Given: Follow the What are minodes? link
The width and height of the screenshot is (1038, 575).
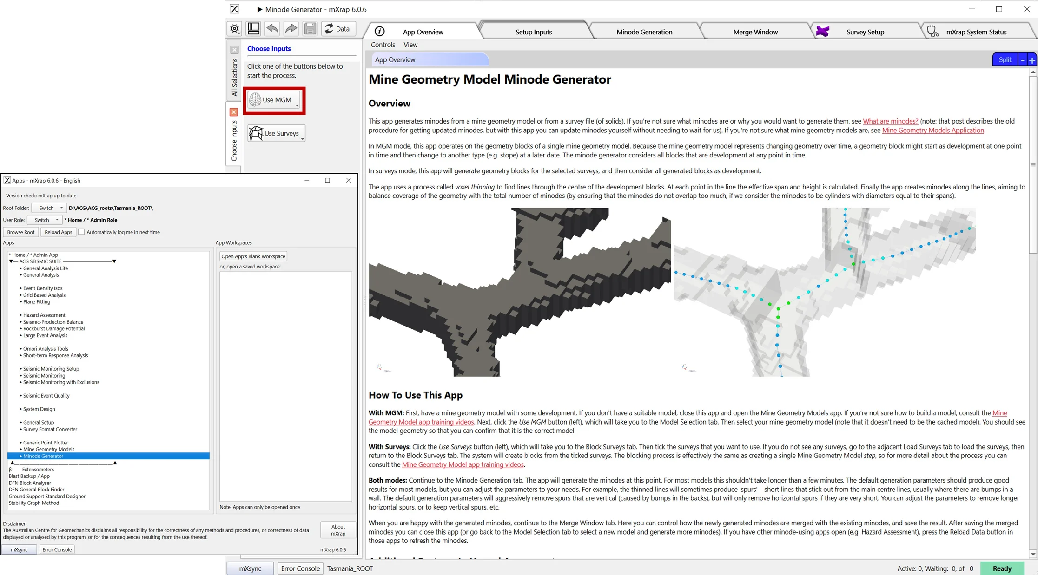Looking at the screenshot, I should tap(890, 121).
